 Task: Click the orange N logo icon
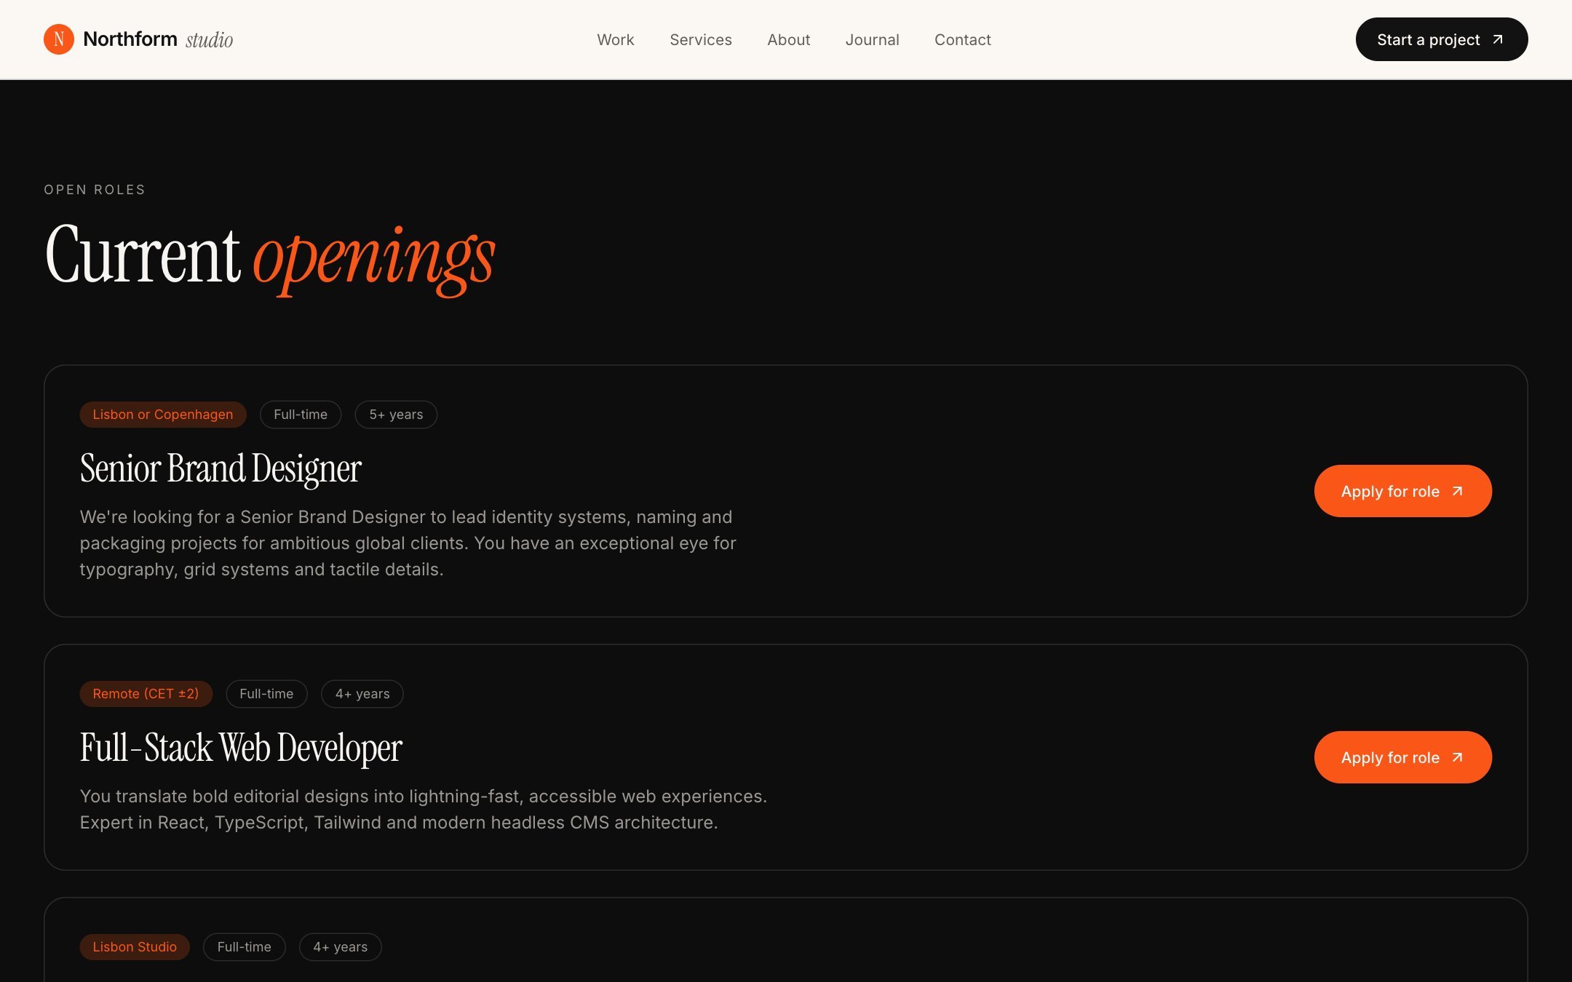59,39
